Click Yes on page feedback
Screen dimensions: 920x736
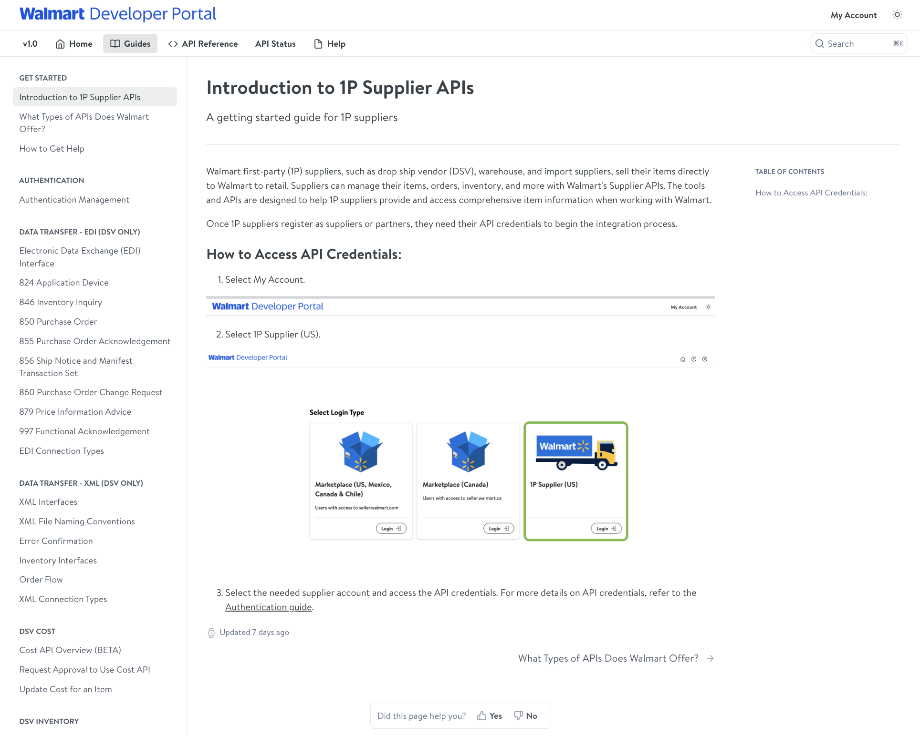click(490, 716)
